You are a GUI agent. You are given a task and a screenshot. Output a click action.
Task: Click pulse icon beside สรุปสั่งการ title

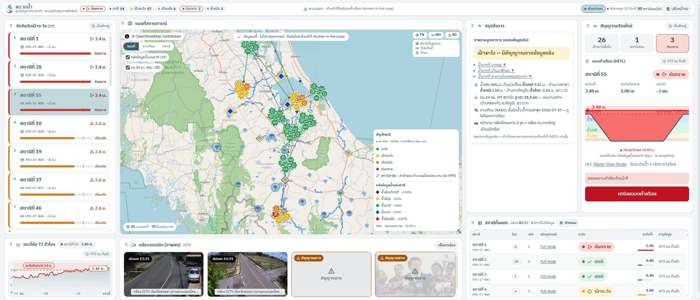(480, 26)
